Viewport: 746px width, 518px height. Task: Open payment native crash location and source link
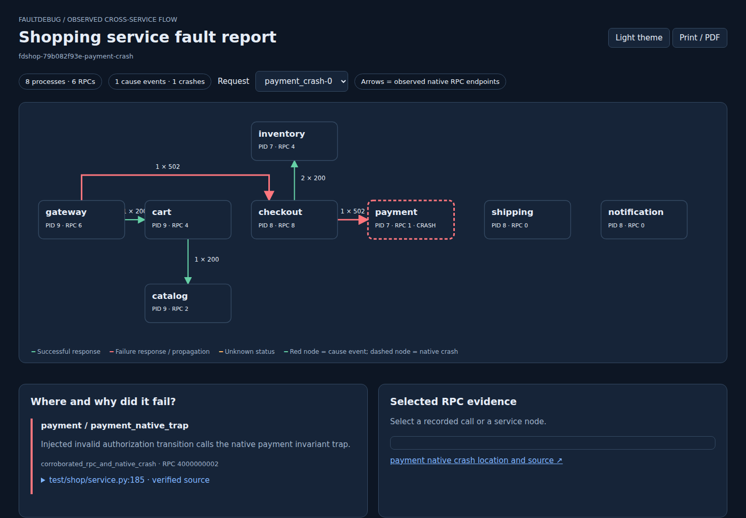[476, 461]
